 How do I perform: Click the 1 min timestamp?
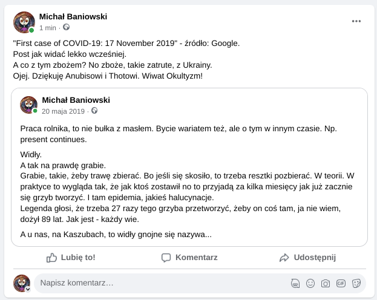pyautogui.click(x=48, y=28)
